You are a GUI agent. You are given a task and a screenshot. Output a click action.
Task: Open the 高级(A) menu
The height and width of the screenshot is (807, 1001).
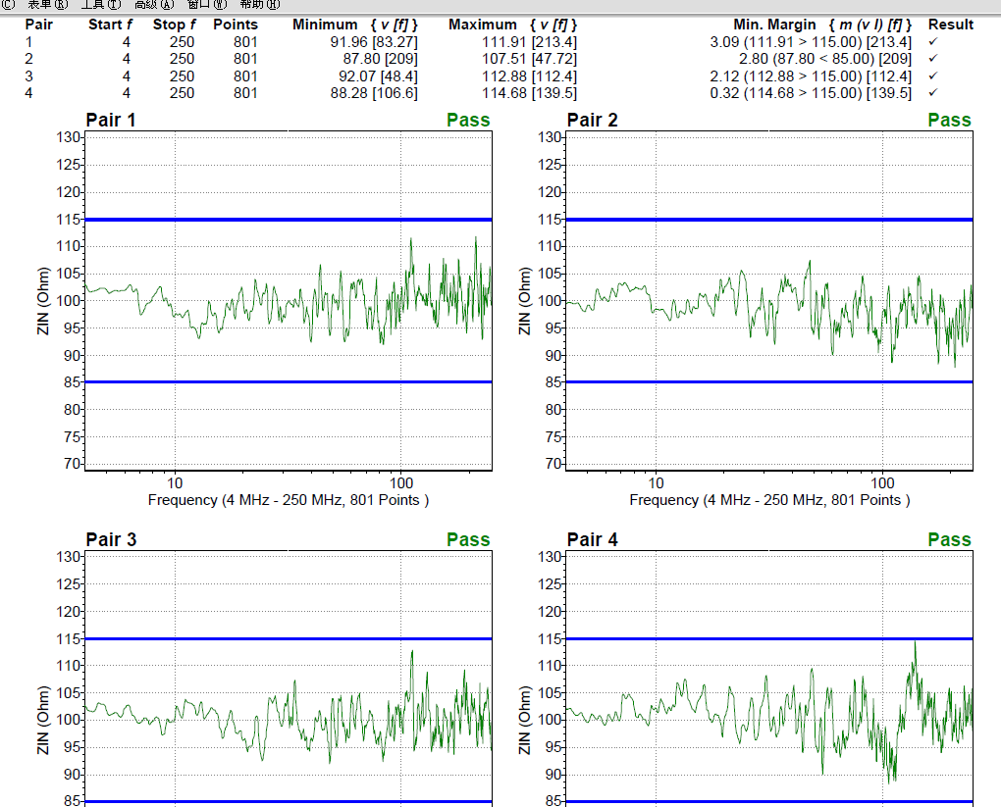click(154, 5)
